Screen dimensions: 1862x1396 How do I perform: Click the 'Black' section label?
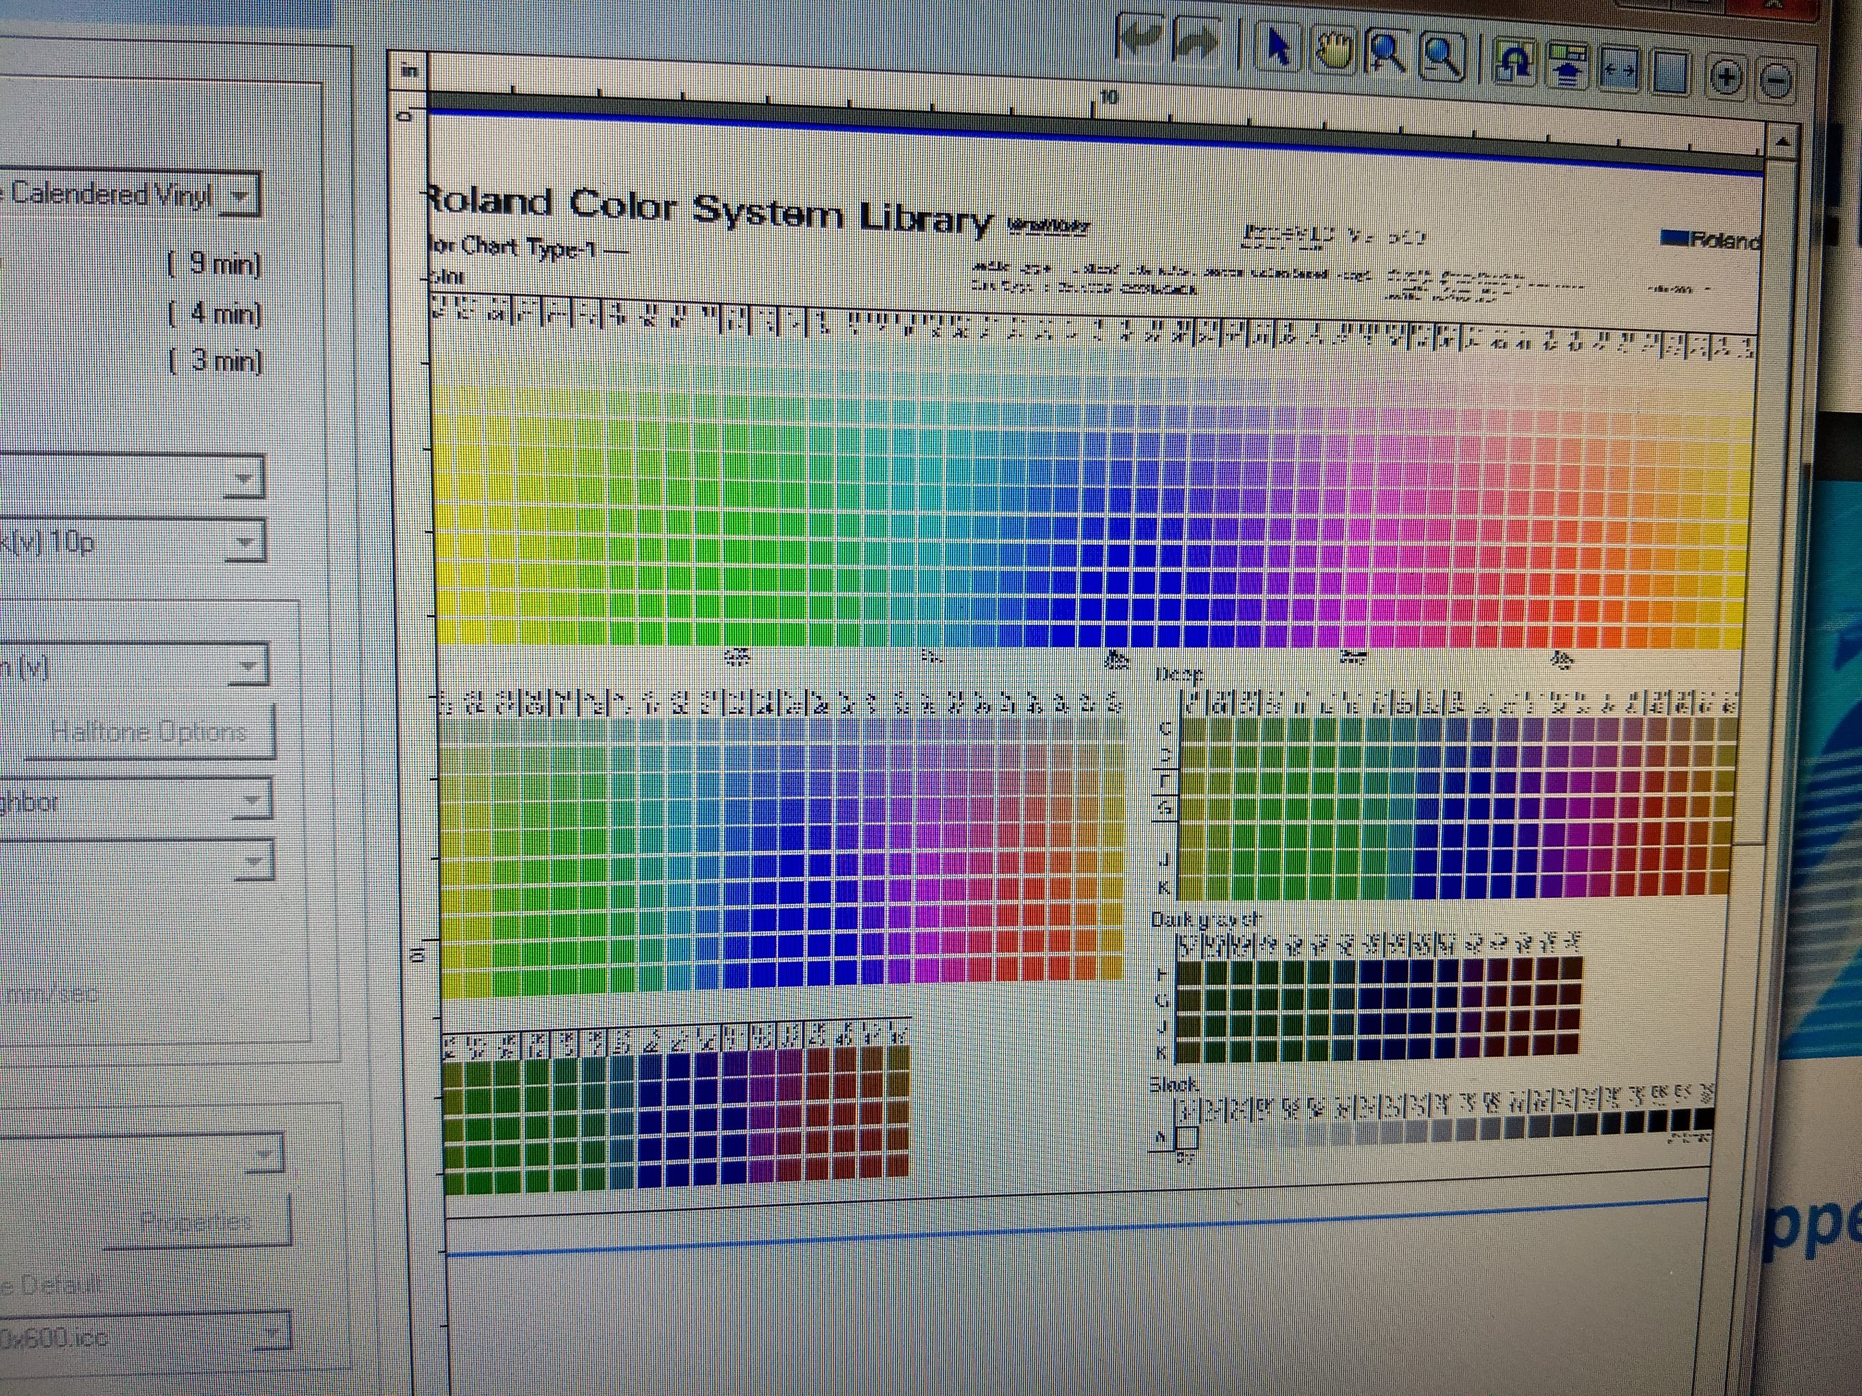[1173, 1085]
